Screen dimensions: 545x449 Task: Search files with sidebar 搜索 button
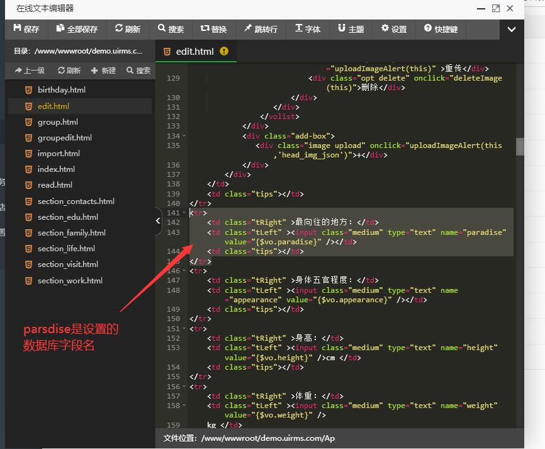[x=138, y=71]
